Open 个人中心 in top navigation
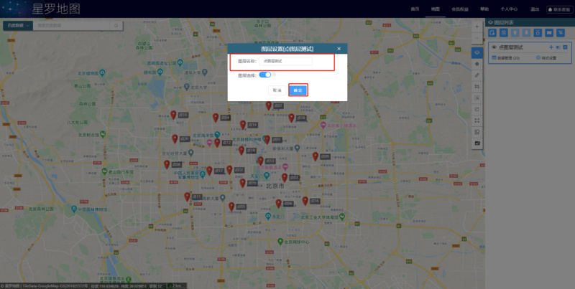 [509, 9]
